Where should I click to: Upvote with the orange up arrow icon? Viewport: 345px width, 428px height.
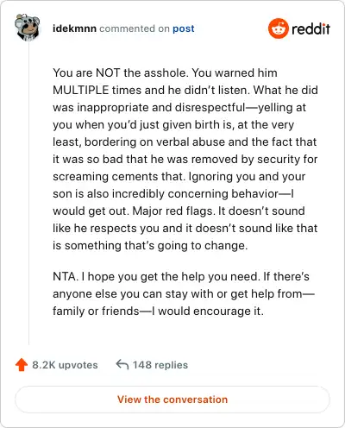(x=22, y=365)
